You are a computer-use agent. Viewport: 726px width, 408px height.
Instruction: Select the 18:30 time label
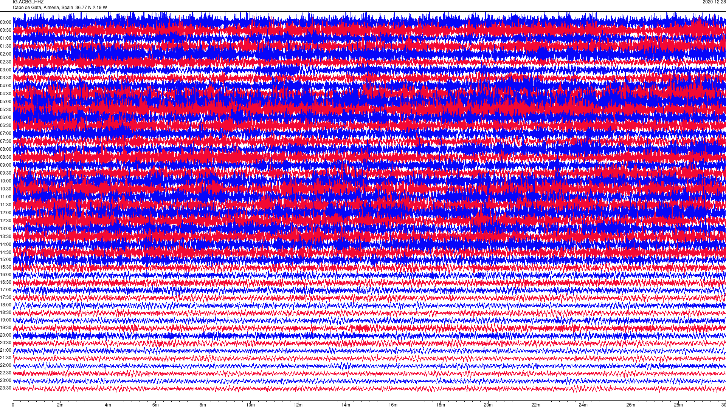click(6, 312)
